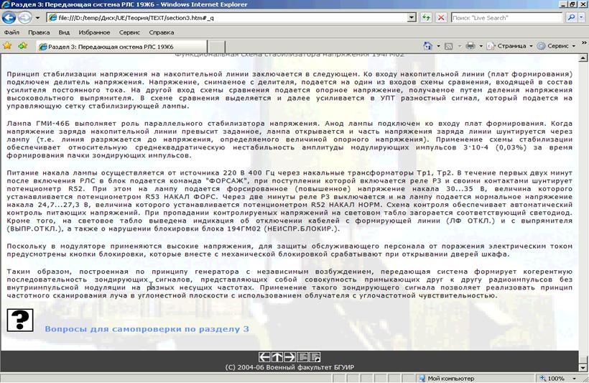Click the up arrow navigation icon at page bottom
The width and height of the screenshot is (589, 383).
[277, 356]
